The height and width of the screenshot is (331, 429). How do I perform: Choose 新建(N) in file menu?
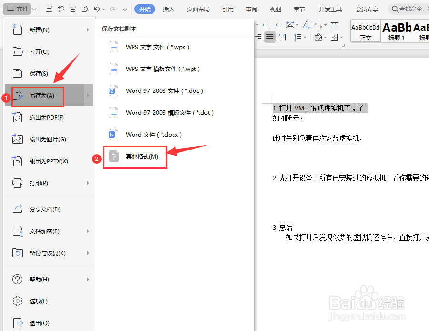coord(50,30)
